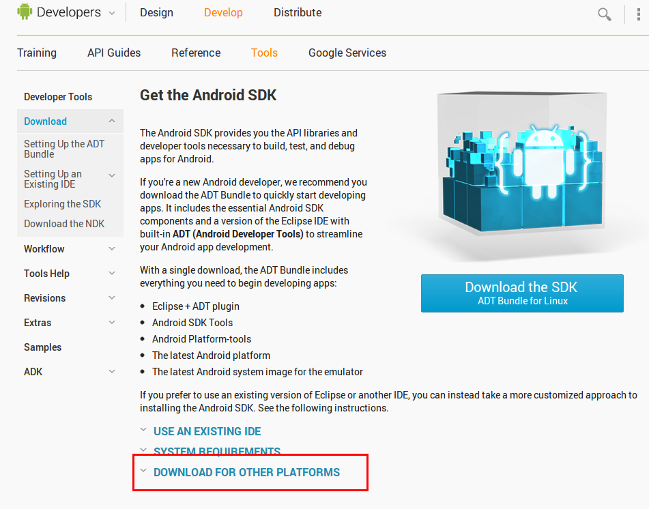Go to the API Guides section
This screenshot has height=509, width=649.
pyautogui.click(x=114, y=53)
